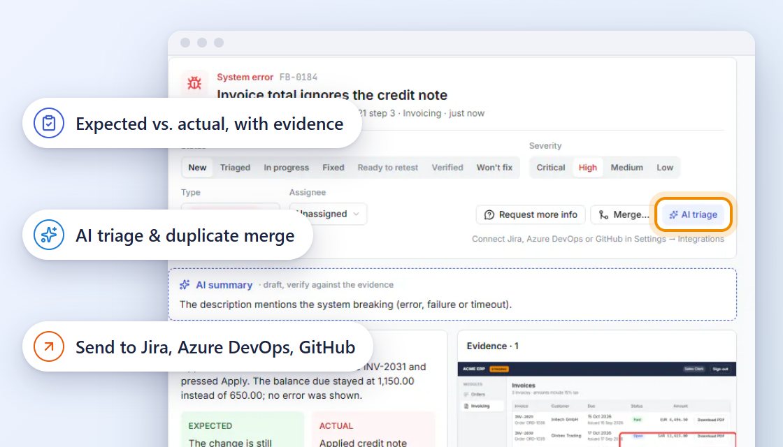The width and height of the screenshot is (783, 447).
Task: Click the Severity label
Action: point(545,146)
